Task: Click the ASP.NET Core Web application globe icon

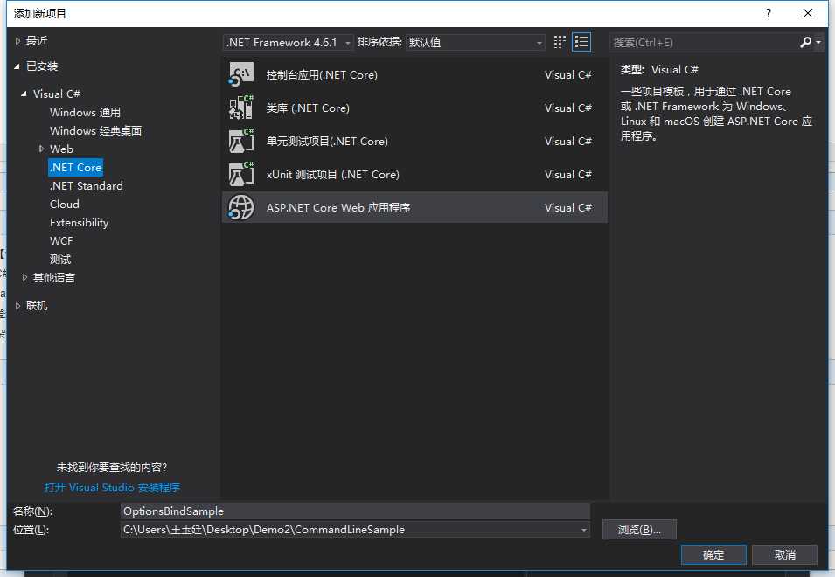Action: (240, 207)
